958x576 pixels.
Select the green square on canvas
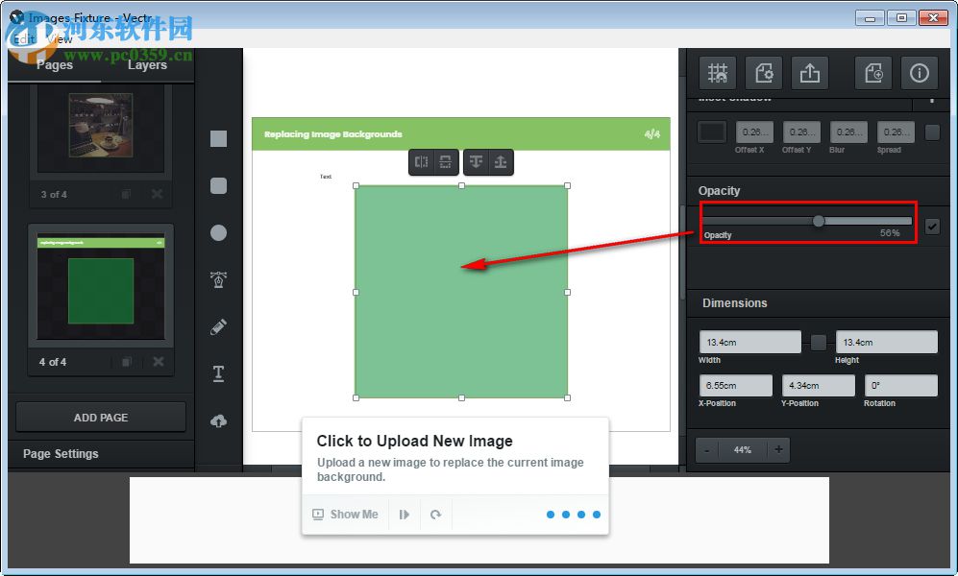tap(461, 292)
